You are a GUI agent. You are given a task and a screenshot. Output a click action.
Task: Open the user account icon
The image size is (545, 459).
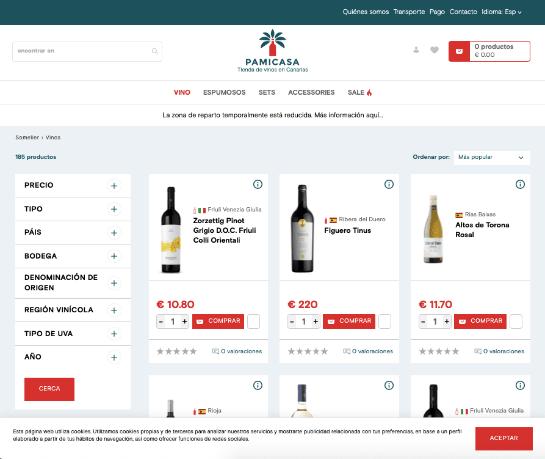(416, 50)
